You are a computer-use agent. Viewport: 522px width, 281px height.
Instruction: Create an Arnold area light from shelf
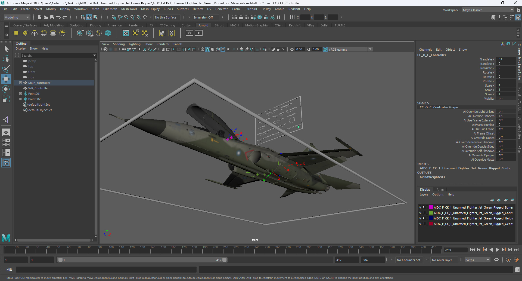pos(16,33)
